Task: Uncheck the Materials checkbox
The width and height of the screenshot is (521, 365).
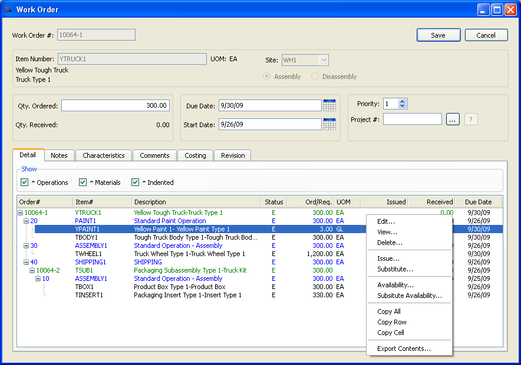Action: (83, 182)
